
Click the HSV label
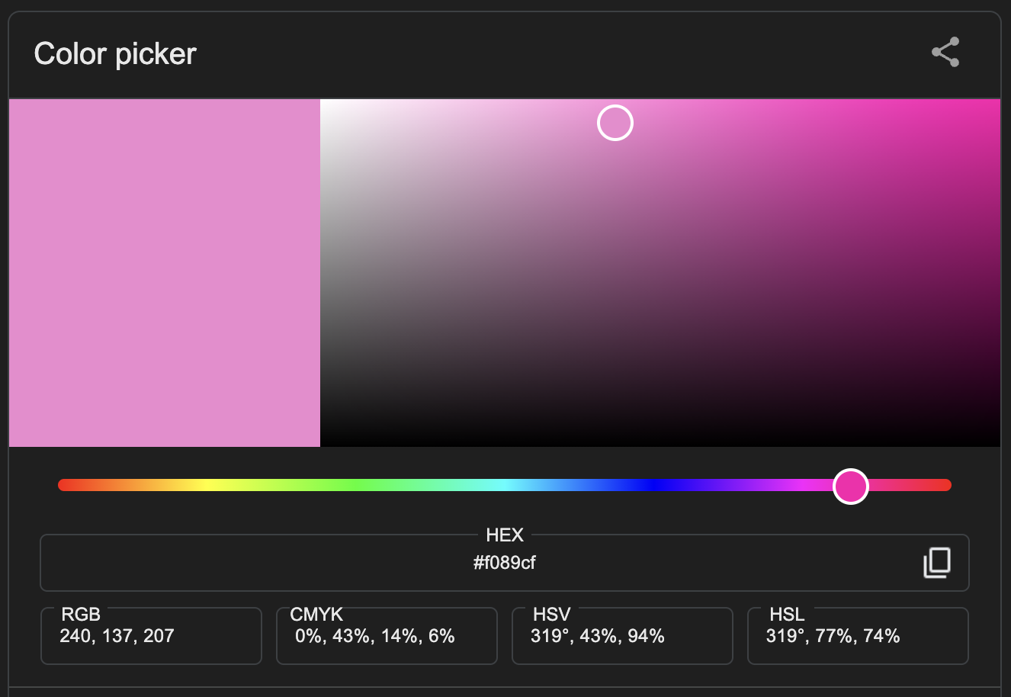pos(552,615)
